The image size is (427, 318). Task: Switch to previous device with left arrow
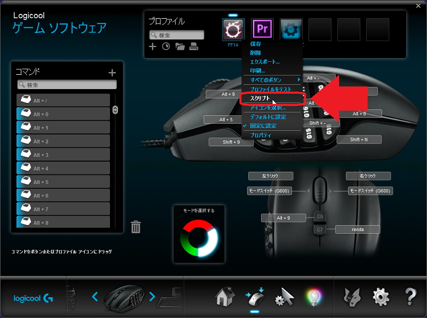[95, 296]
